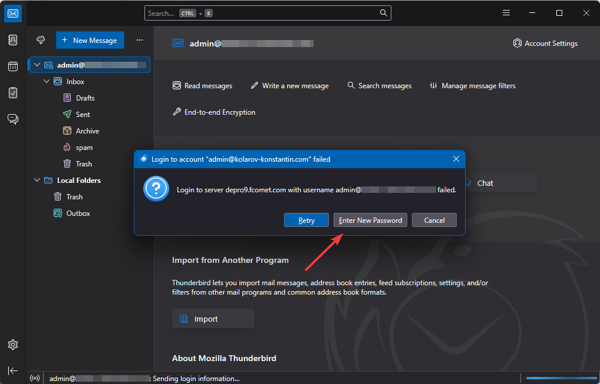Open the Thunderbird app menu (hamburger)
The image size is (600, 384).
pyautogui.click(x=506, y=13)
